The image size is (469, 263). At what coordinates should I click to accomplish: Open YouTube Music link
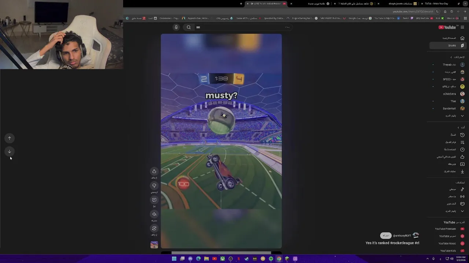pyautogui.click(x=448, y=244)
